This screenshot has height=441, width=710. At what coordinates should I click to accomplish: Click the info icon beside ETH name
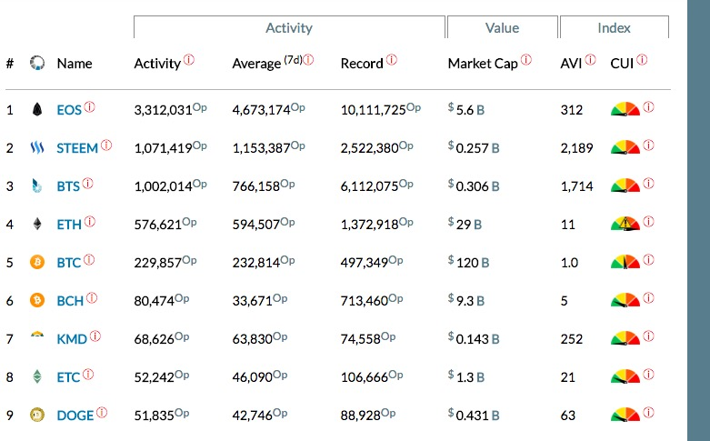coord(90,221)
